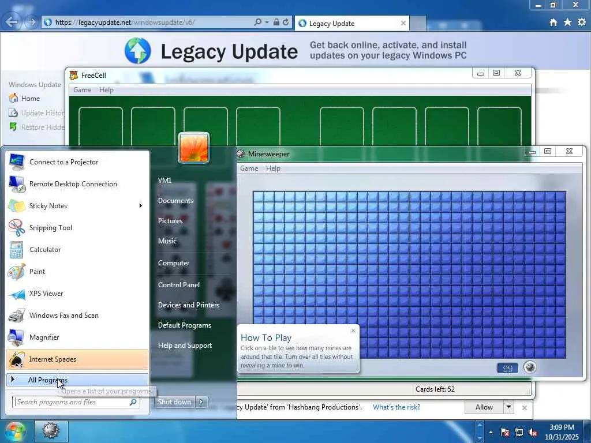
Task: Click Home in Windows Update sidebar
Action: point(31,98)
